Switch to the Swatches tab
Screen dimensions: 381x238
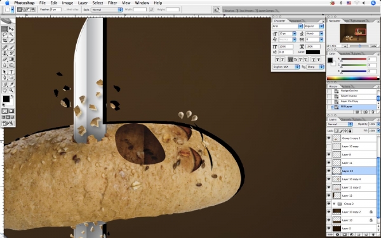coord(345,53)
